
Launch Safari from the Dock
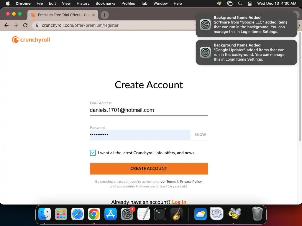point(78,214)
